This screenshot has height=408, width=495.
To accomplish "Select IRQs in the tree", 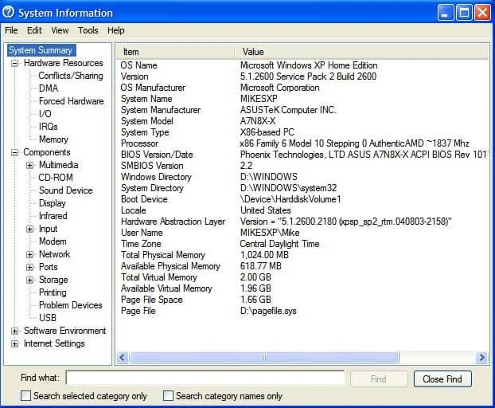I will pos(49,127).
